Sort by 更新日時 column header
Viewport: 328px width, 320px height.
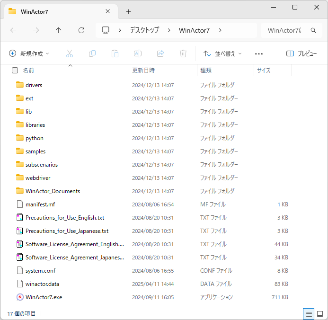[x=163, y=70]
